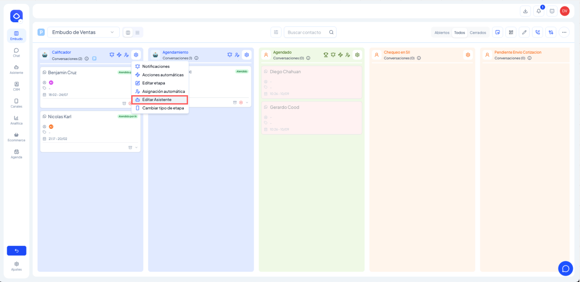The height and width of the screenshot is (282, 580).
Task: Click the Cerrados filter button
Action: click(x=478, y=33)
